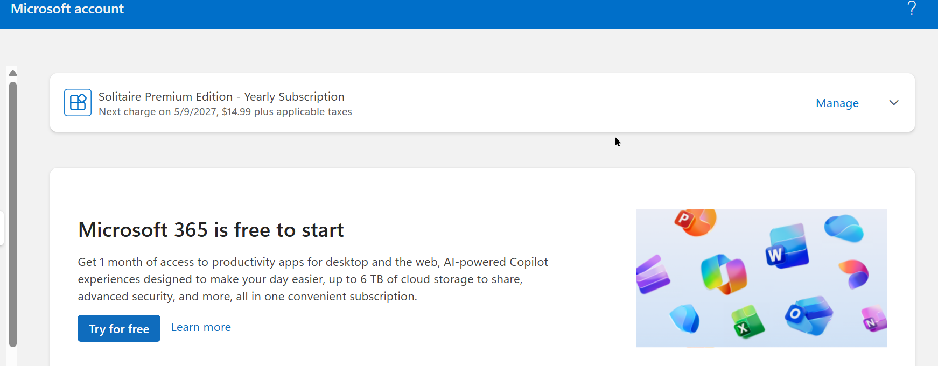The image size is (938, 366).
Task: Click the OneDrive cloud icon in promo image
Action: 844,228
